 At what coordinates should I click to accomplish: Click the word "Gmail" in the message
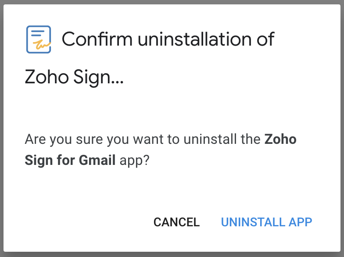[97, 161]
